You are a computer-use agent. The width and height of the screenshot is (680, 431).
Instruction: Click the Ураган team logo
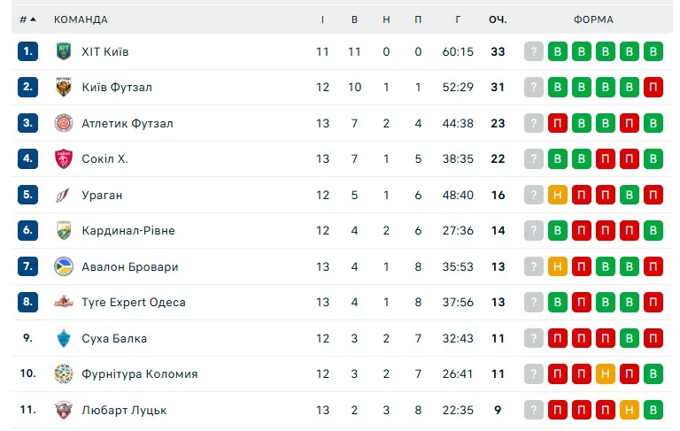click(x=64, y=195)
